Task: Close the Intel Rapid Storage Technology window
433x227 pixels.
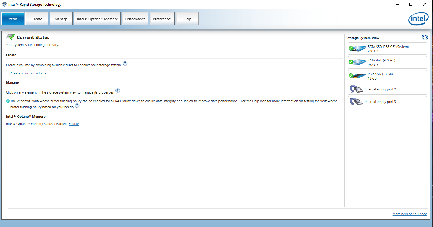Action: tap(425, 4)
